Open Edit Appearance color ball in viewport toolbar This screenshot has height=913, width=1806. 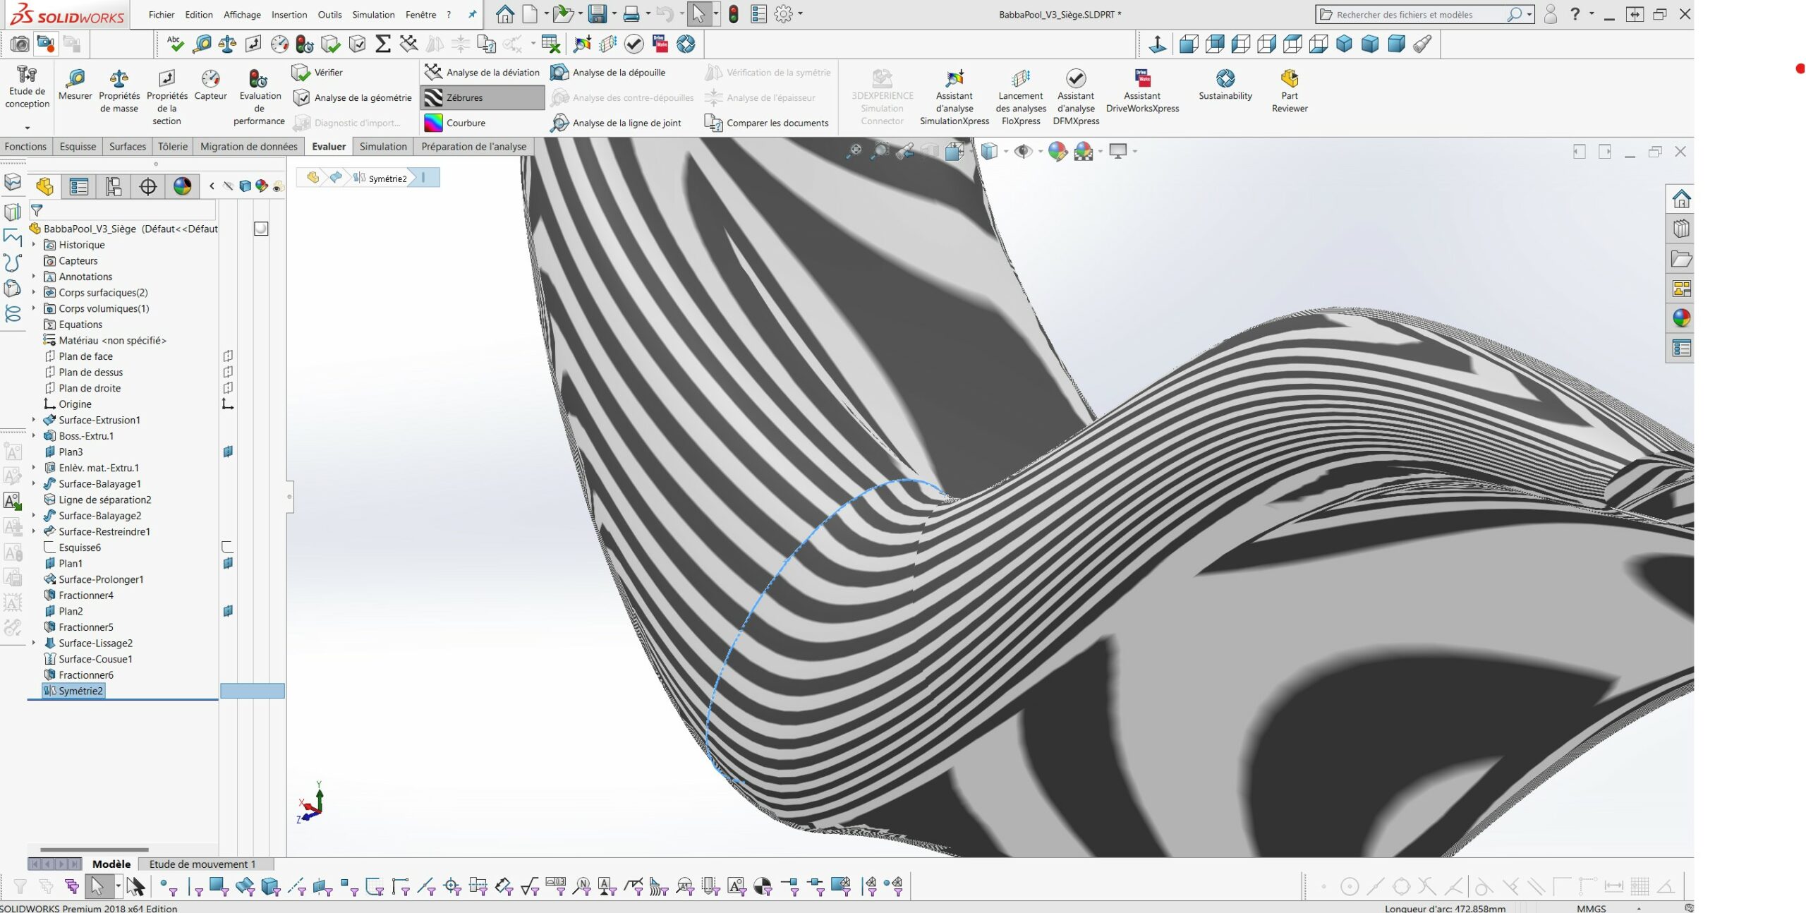click(1057, 151)
